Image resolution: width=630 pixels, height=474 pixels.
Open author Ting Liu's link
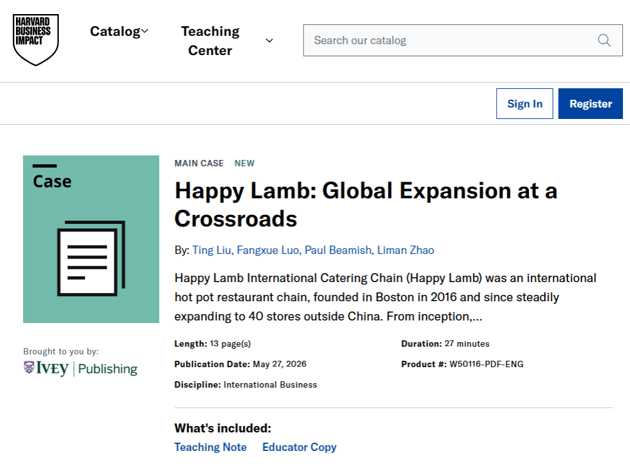(x=212, y=250)
